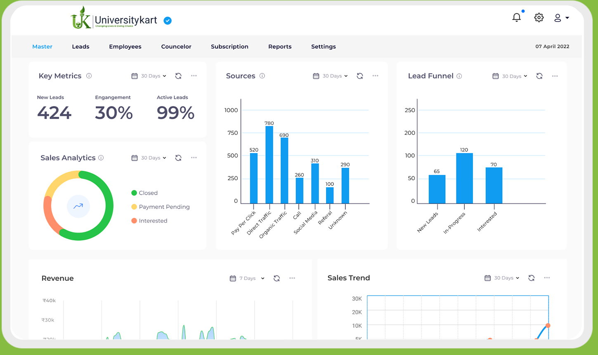Image resolution: width=598 pixels, height=355 pixels.
Task: Expand the Sales Analytics 30 Days dropdown
Action: coord(154,158)
